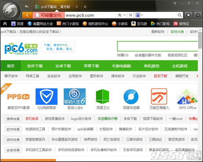Click the 安卓合集 label button
Screen dimensions: 203x162
tap(13, 150)
